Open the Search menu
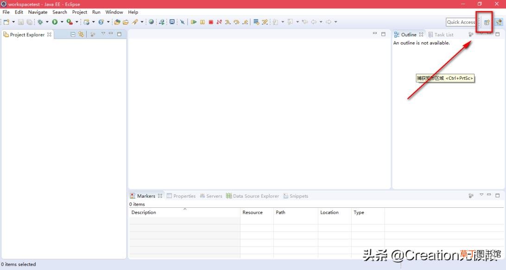 coord(60,12)
